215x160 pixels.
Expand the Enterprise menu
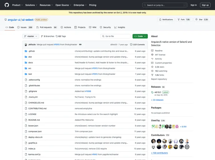[80, 5]
